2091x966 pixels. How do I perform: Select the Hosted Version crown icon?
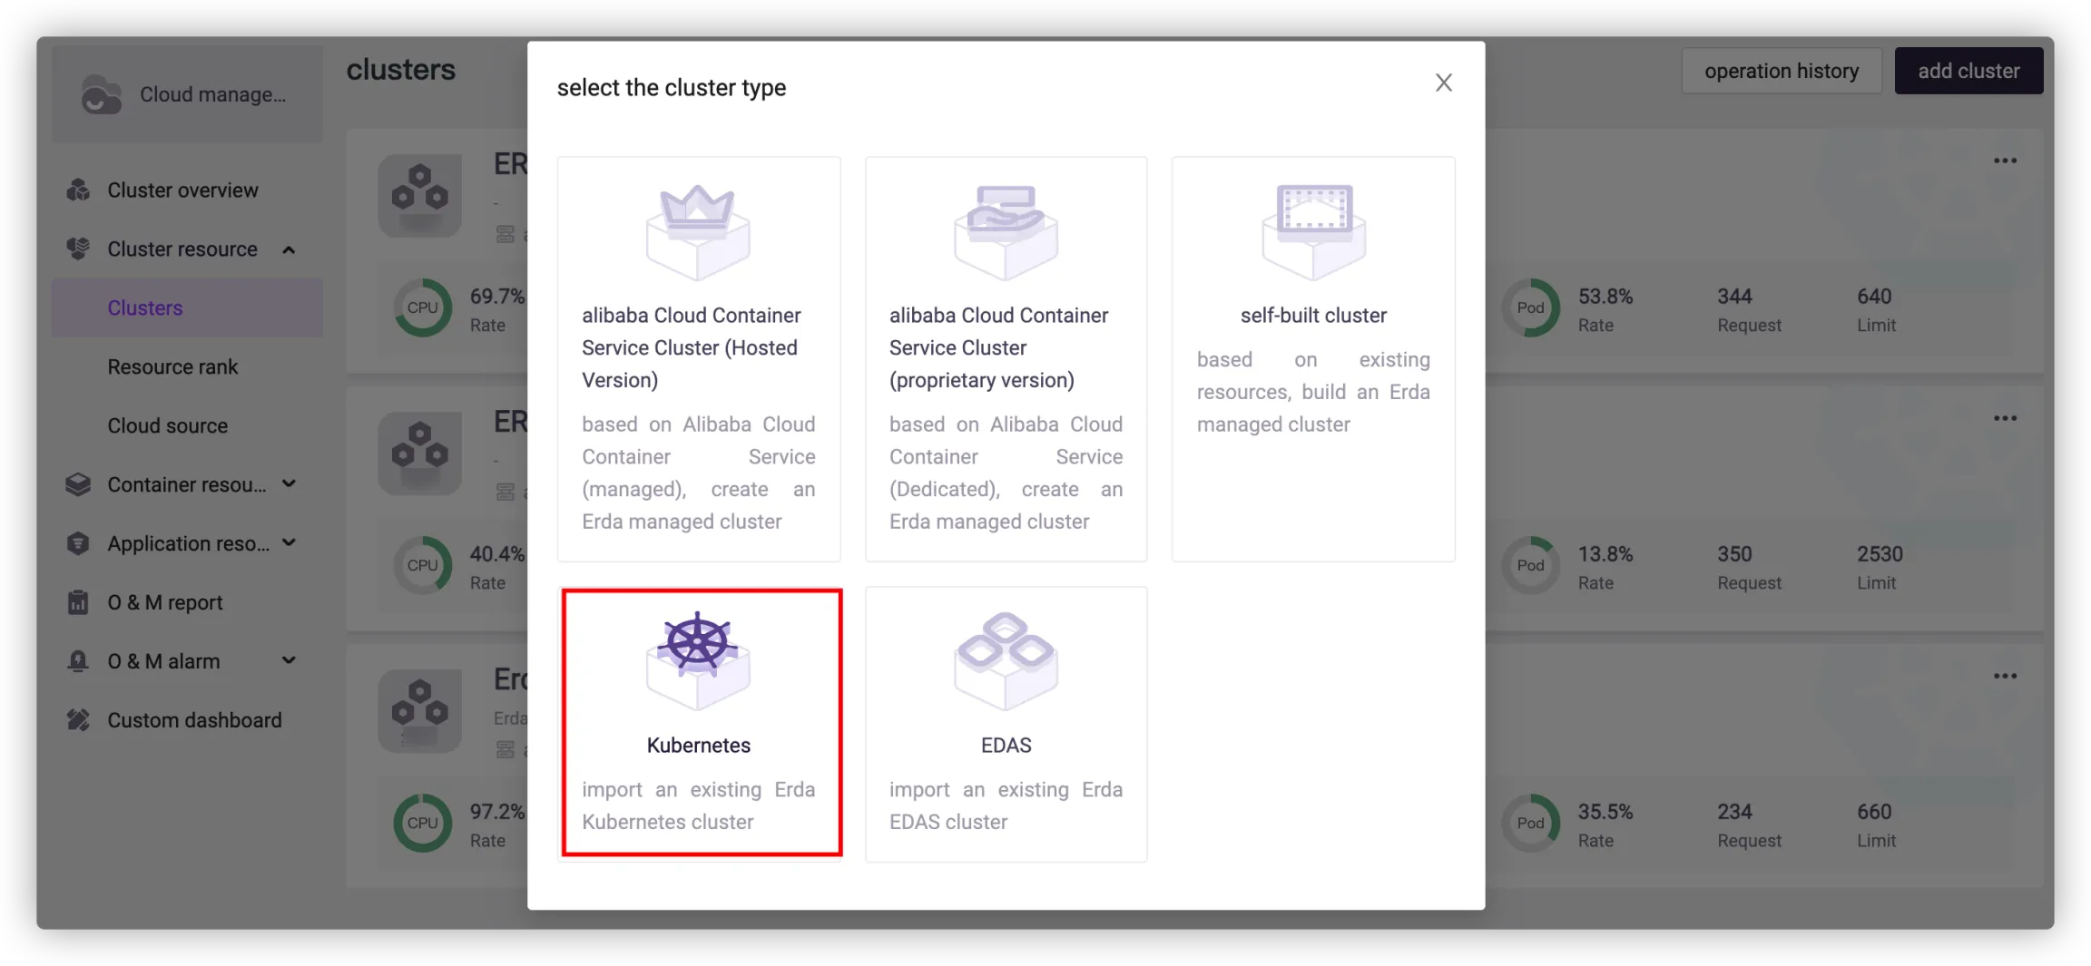click(698, 229)
